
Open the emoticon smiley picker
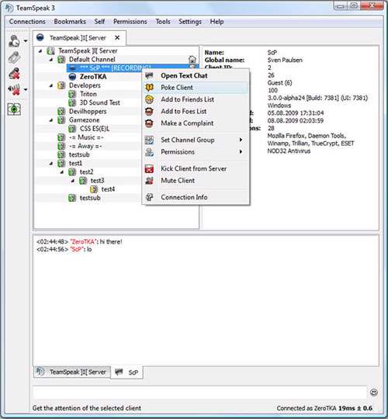(374, 393)
